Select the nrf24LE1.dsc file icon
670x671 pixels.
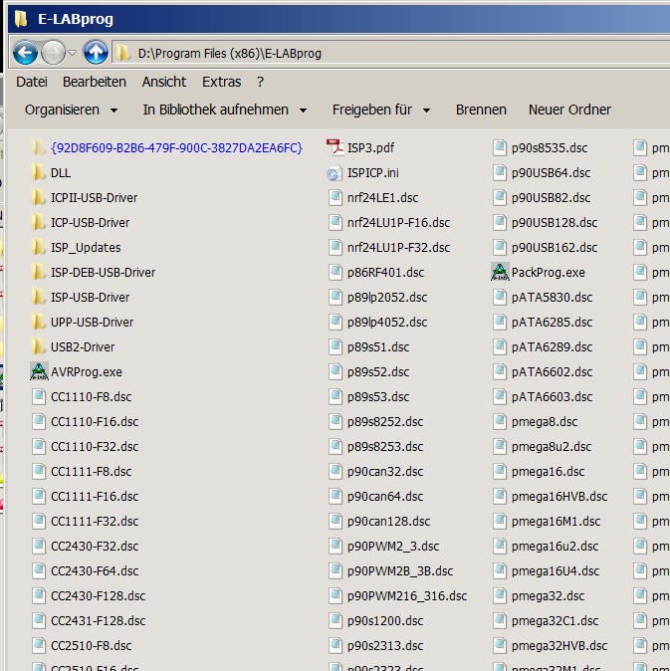click(x=335, y=198)
